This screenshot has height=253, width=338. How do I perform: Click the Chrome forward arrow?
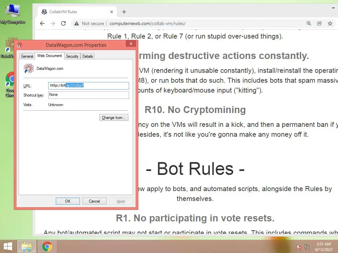point(53,23)
